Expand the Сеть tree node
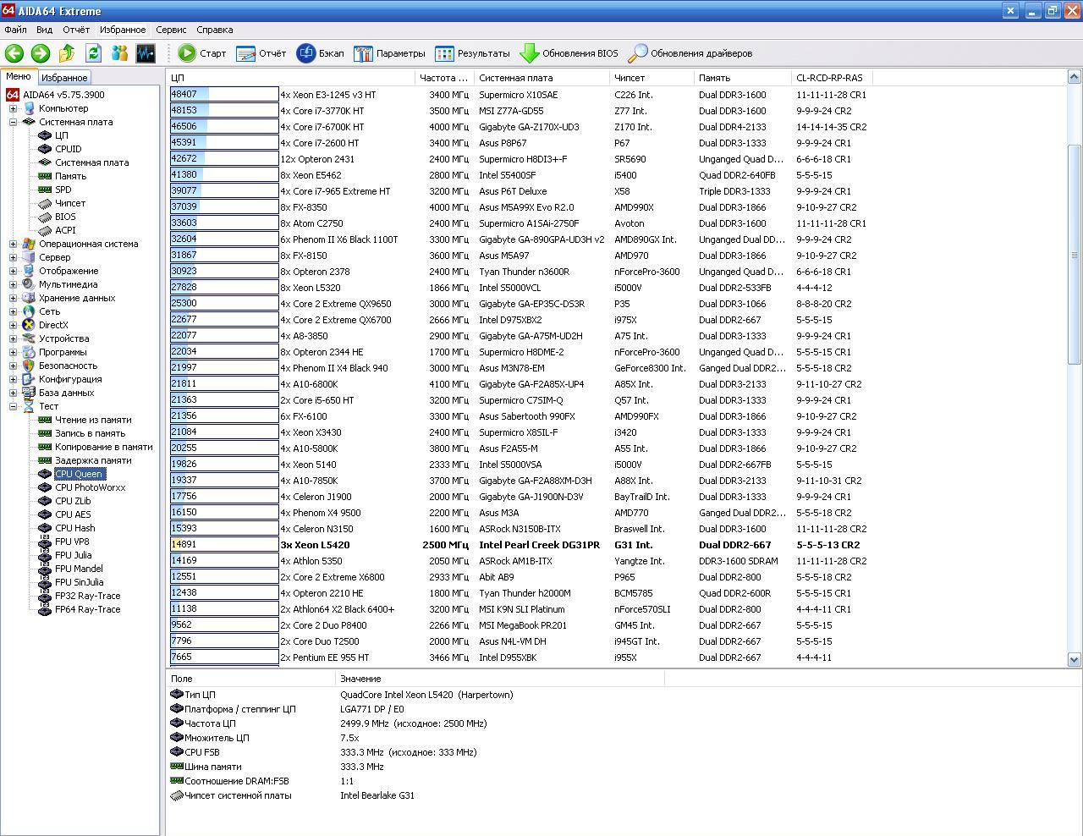 click(13, 311)
